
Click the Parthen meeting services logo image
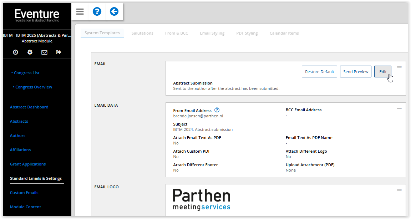[x=202, y=199]
